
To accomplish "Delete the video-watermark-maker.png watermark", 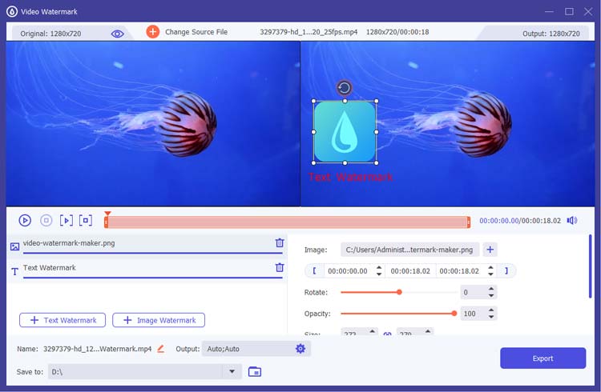I will point(280,242).
